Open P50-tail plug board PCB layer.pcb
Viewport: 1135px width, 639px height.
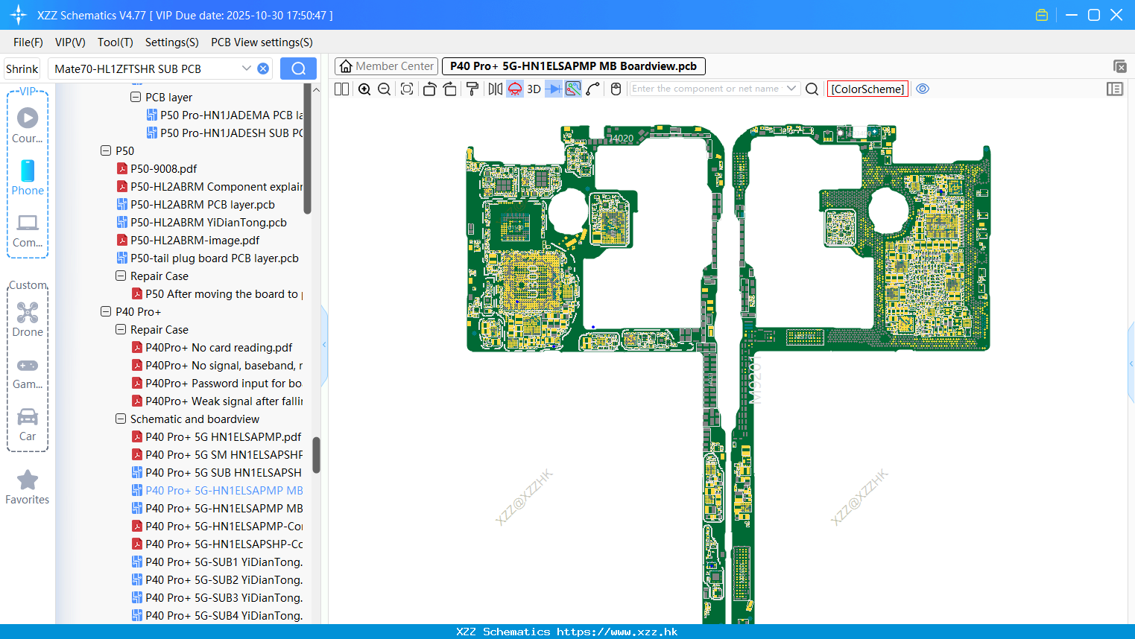point(215,258)
